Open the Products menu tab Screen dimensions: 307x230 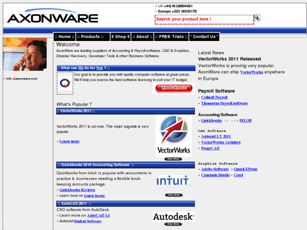(93, 37)
